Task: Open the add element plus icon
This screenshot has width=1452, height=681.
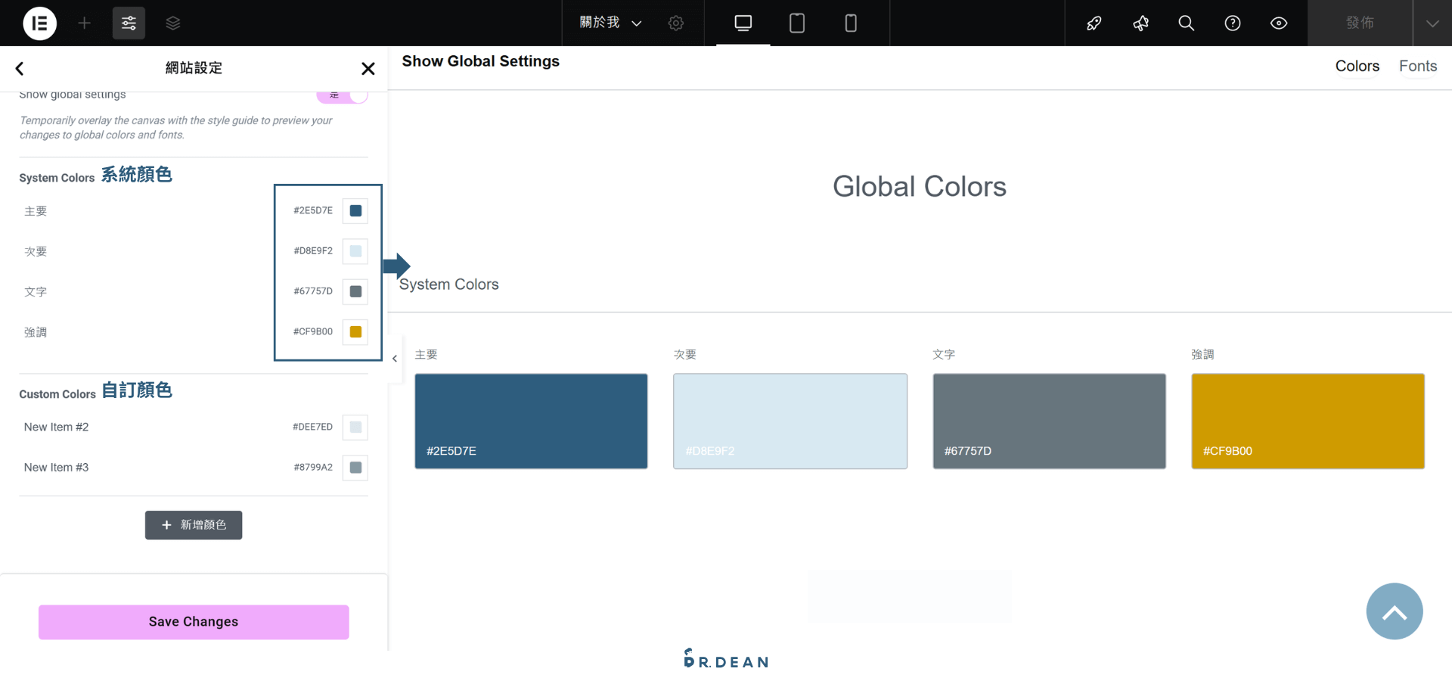Action: [x=84, y=23]
